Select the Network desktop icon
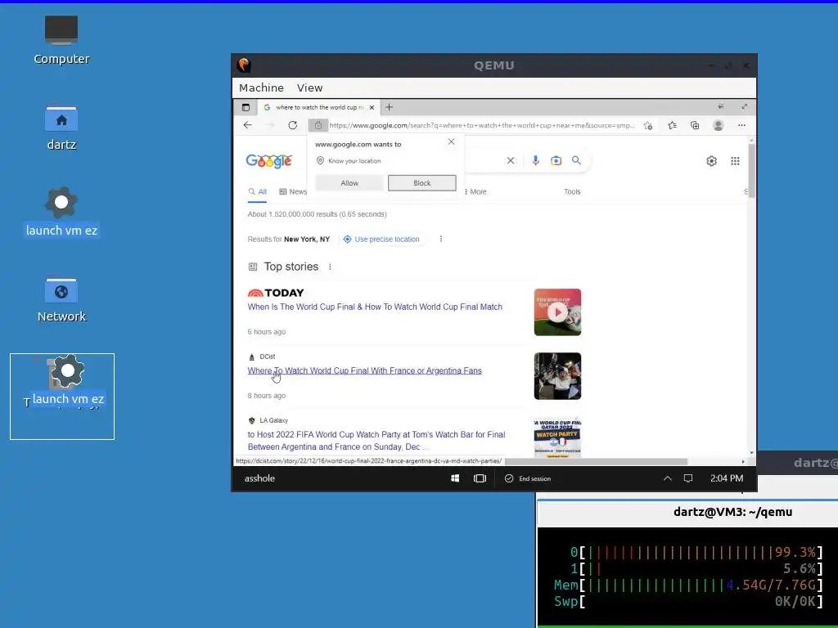 point(61,299)
